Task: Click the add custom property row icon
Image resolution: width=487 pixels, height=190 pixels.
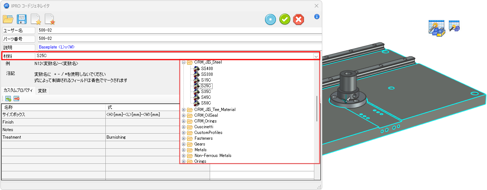Action: (x=8, y=99)
